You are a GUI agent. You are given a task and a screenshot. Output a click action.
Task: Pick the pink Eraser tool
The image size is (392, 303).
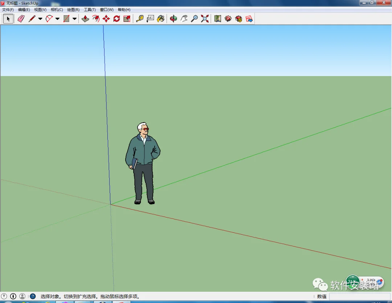pyautogui.click(x=21, y=19)
